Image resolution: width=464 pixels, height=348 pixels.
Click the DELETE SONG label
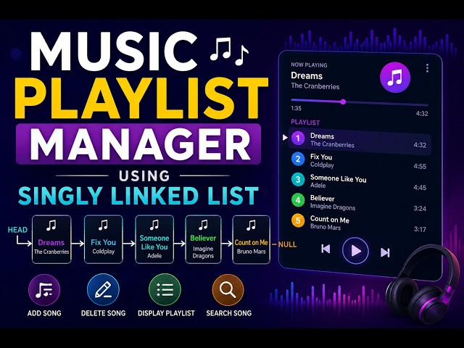[x=103, y=313]
